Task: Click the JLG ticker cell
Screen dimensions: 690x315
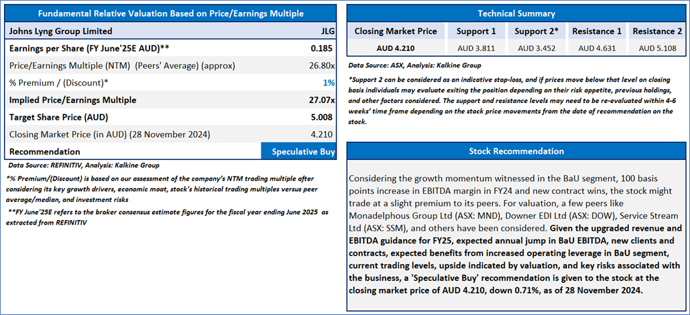Action: (x=328, y=31)
